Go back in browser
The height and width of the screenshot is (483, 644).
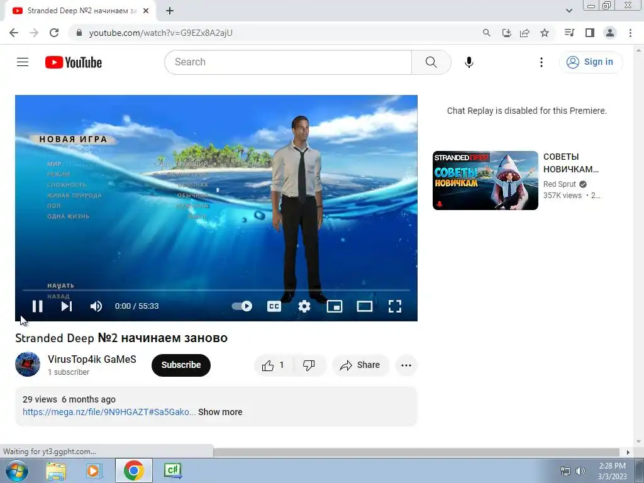point(14,33)
